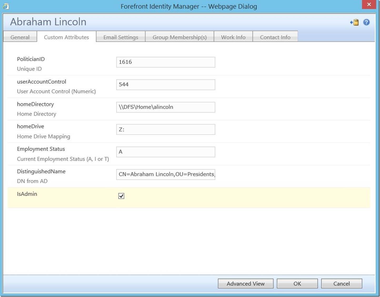380x297 pixels.
Task: Uncheck the IsAdmin checkbox
Action: (x=121, y=196)
